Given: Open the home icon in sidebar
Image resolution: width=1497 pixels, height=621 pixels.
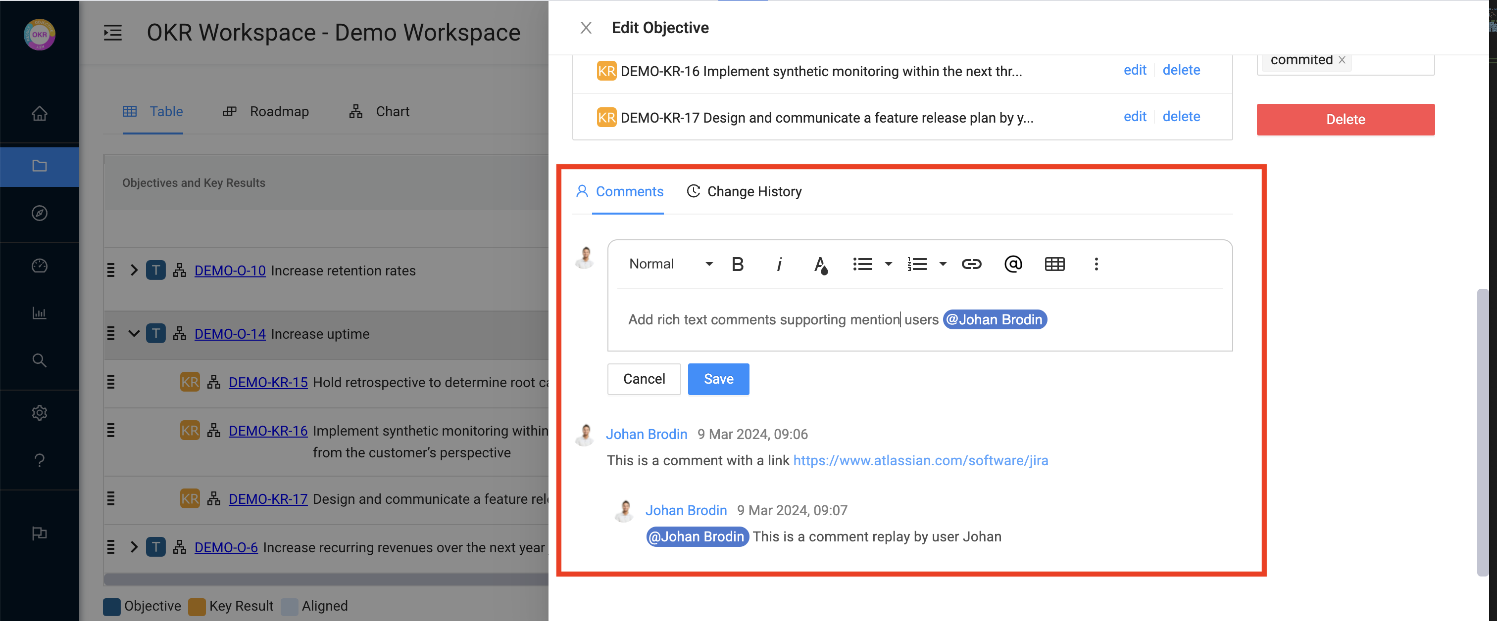Looking at the screenshot, I should 39,113.
